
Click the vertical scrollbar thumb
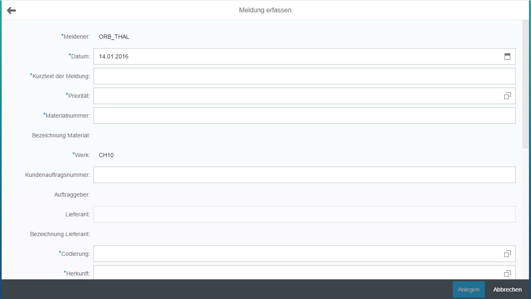(x=525, y=84)
